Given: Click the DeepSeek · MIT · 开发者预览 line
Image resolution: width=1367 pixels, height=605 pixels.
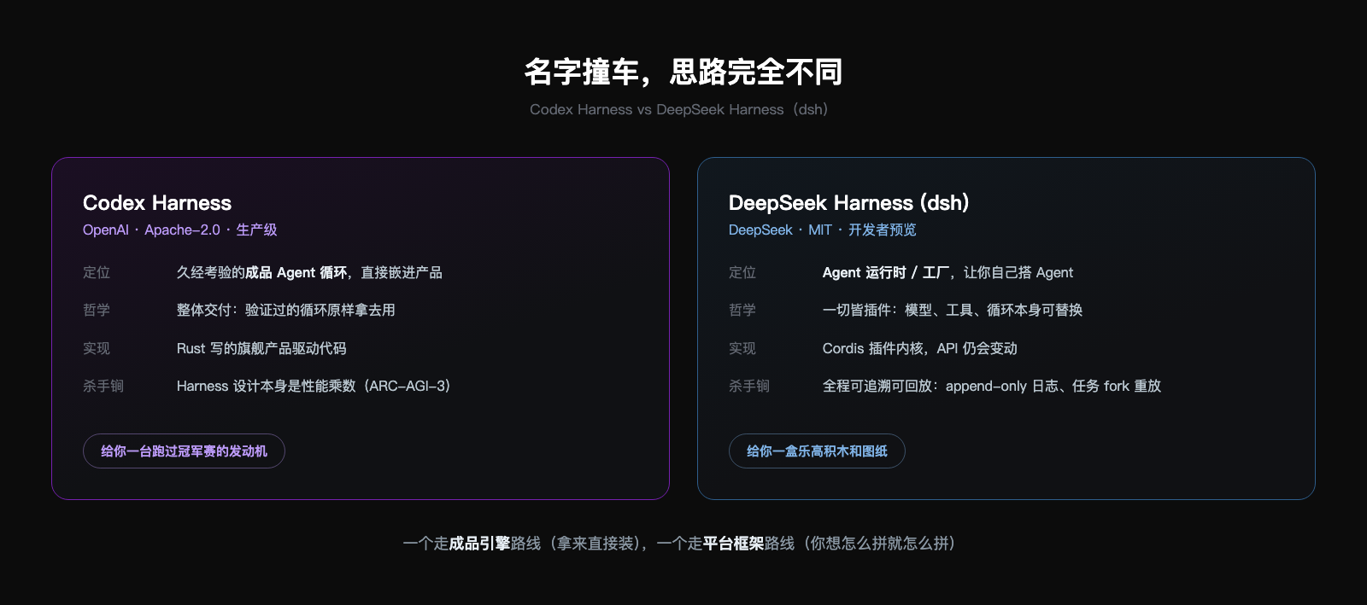Looking at the screenshot, I should click(x=823, y=230).
